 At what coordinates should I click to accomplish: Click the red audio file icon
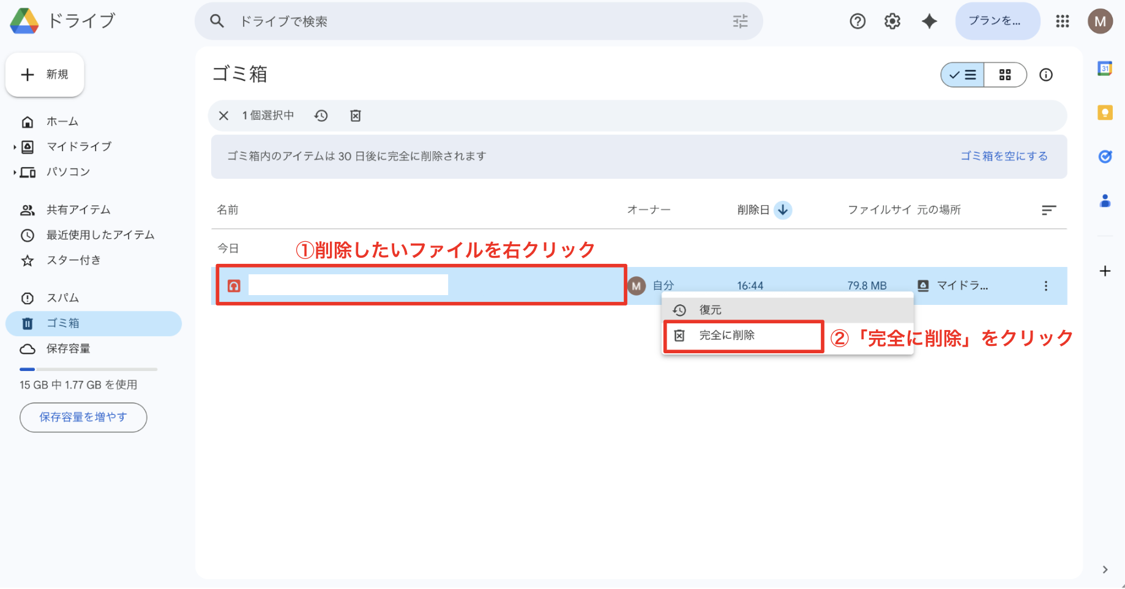tap(234, 286)
